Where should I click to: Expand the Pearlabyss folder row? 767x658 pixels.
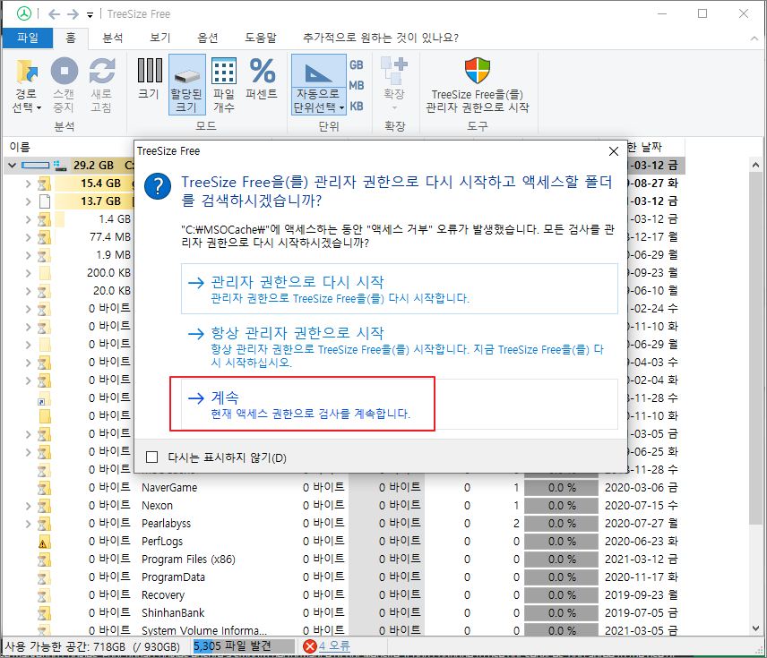point(29,524)
